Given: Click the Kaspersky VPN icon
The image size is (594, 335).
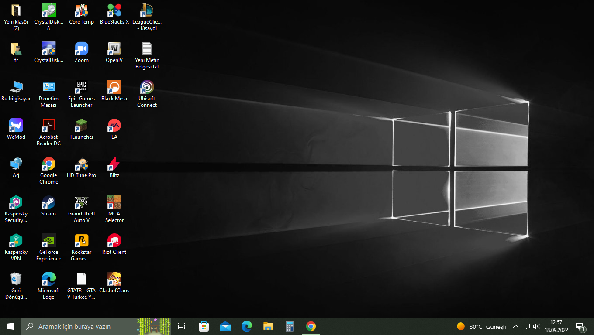Looking at the screenshot, I should click(16, 241).
